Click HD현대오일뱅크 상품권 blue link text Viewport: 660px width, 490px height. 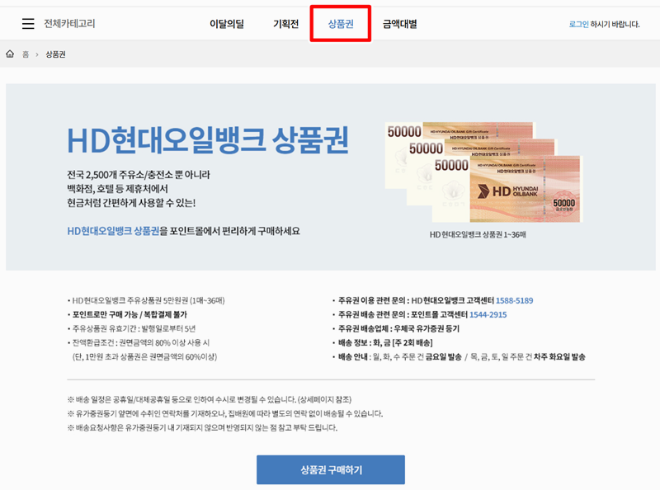113,231
